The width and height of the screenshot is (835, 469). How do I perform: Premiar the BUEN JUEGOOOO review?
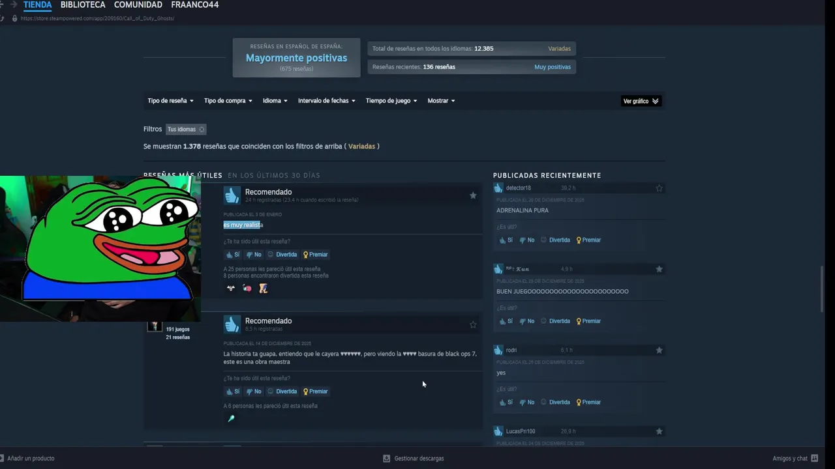588,321
